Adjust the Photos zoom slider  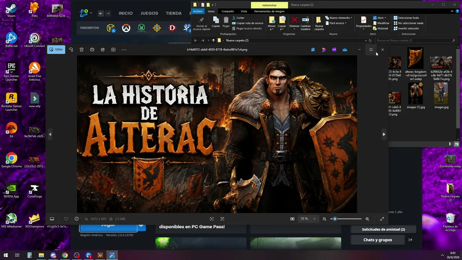346,219
